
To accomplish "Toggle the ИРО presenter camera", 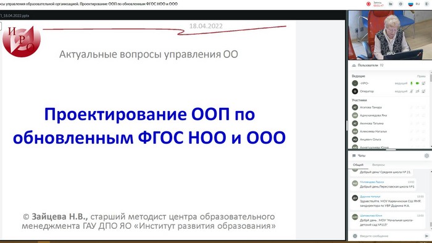I will tap(417, 83).
